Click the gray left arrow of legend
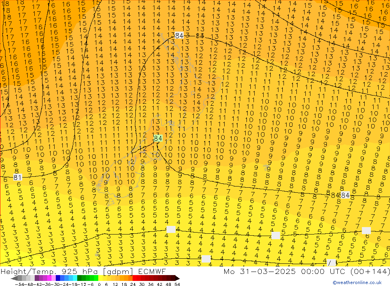 click(14, 278)
